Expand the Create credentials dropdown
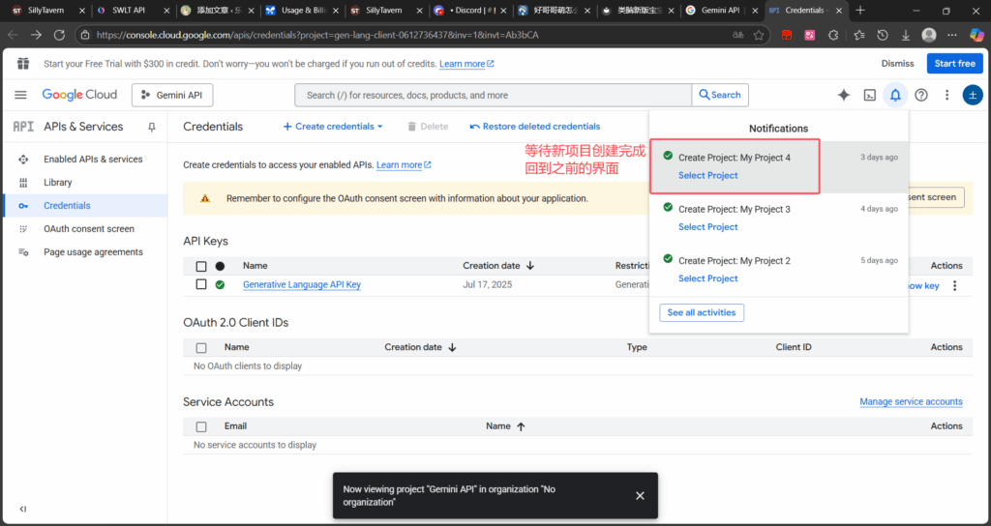991x526 pixels. click(x=333, y=127)
